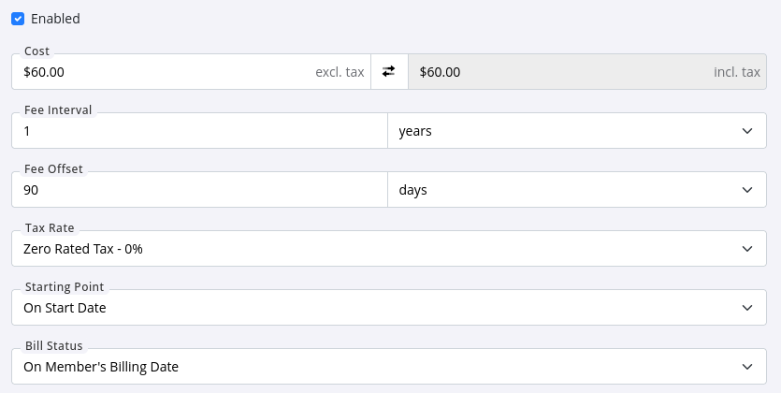Click the swap tax direction arrows icon
The width and height of the screenshot is (781, 393).
[x=389, y=71]
